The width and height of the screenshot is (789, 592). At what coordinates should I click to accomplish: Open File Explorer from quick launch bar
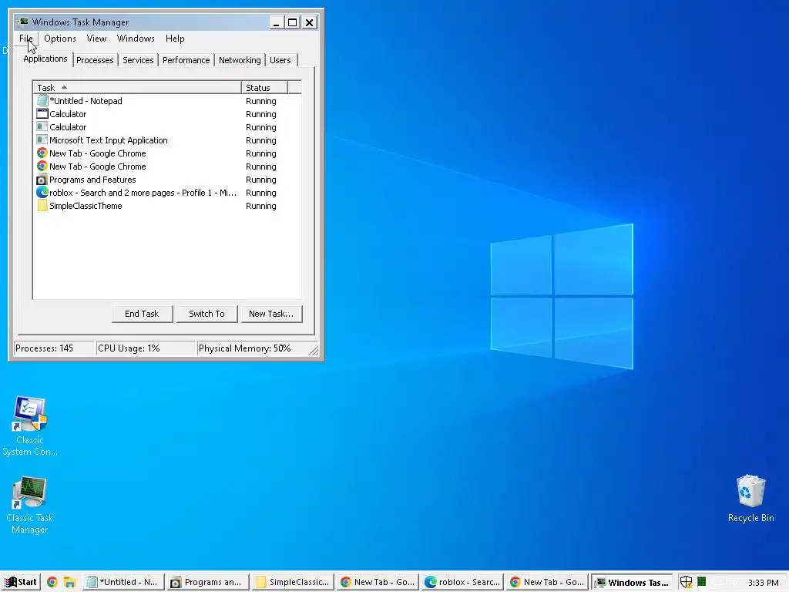coord(69,583)
